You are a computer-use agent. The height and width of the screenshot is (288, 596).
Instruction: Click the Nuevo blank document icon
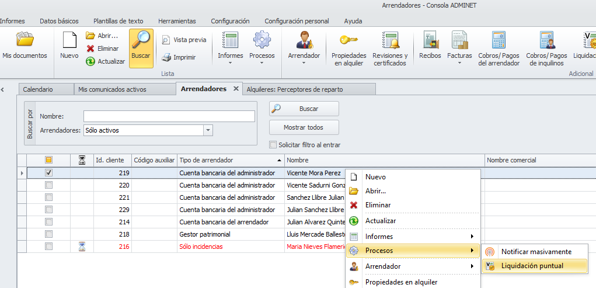click(69, 41)
